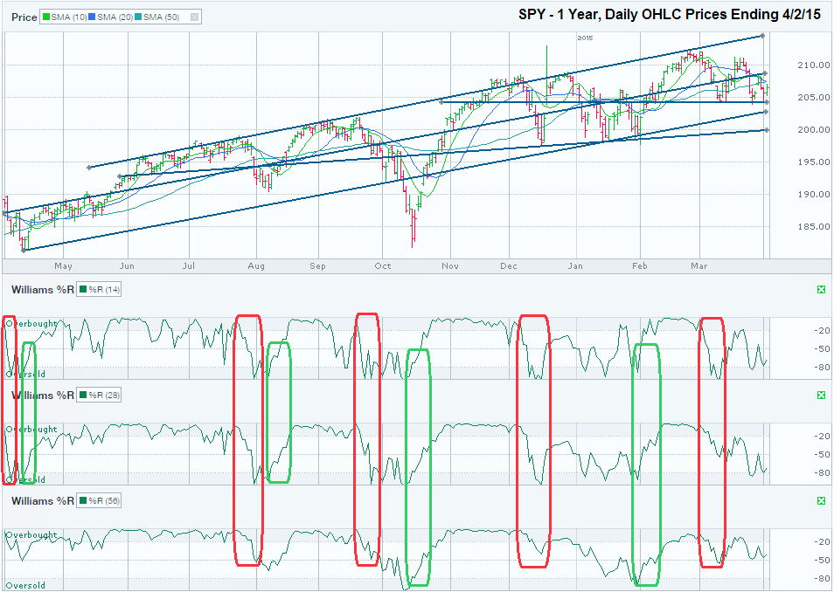Viewport: 834px width, 592px height.
Task: Click the Oversold label in %R (28) panel
Action: coord(25,480)
